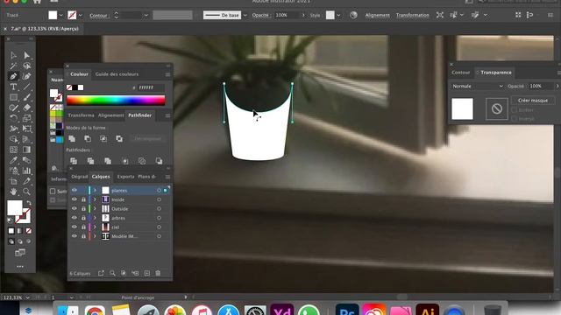Click the None swatch in Couleur panel
This screenshot has width=561, height=315.
point(69,87)
